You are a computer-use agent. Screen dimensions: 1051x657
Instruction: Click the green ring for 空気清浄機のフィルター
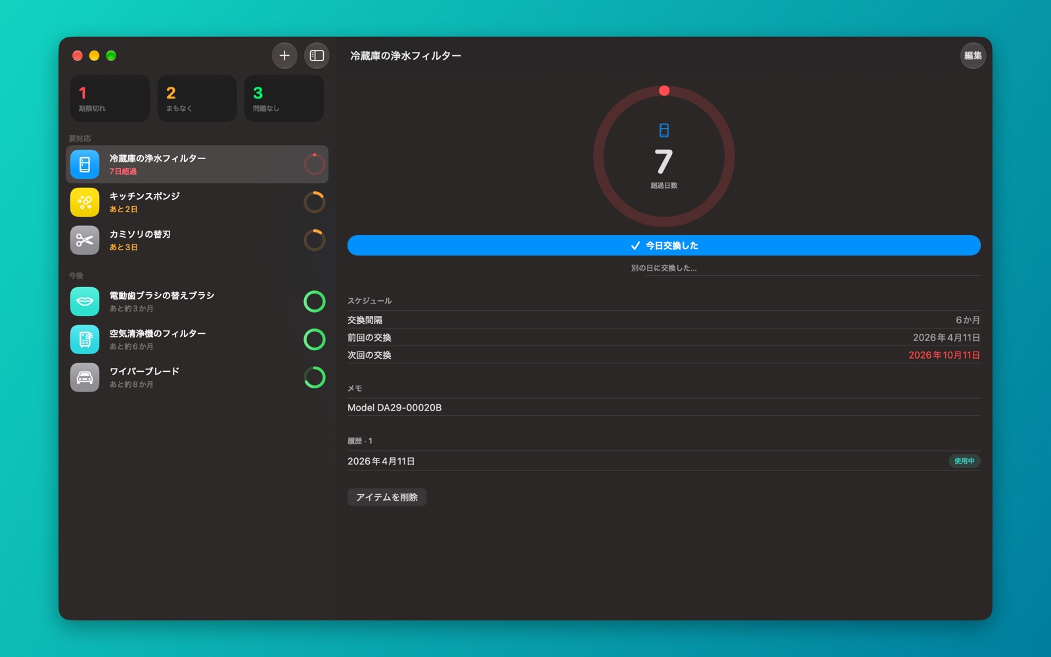pos(315,340)
